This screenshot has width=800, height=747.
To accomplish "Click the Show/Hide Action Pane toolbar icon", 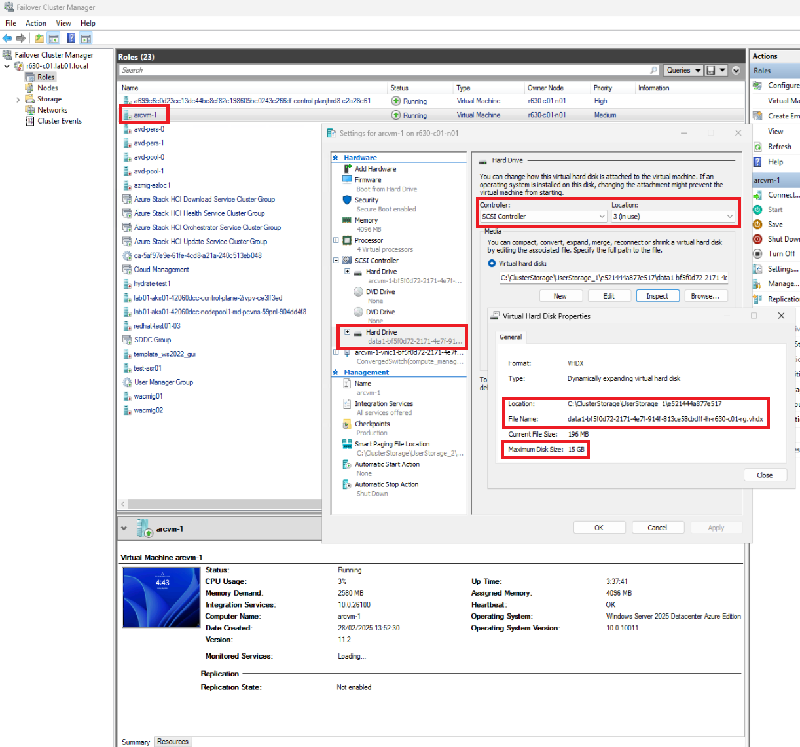I will pos(86,37).
